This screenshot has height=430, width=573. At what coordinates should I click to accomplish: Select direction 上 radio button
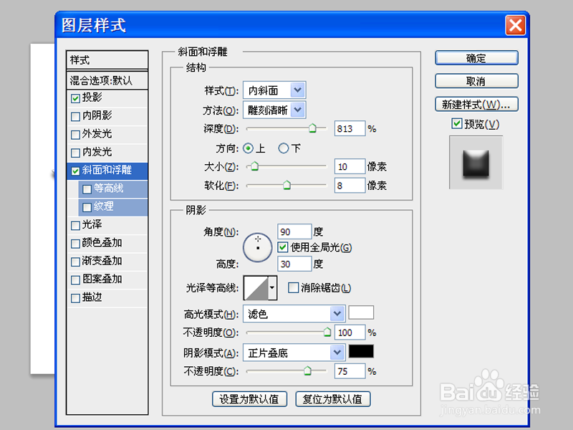coord(248,148)
